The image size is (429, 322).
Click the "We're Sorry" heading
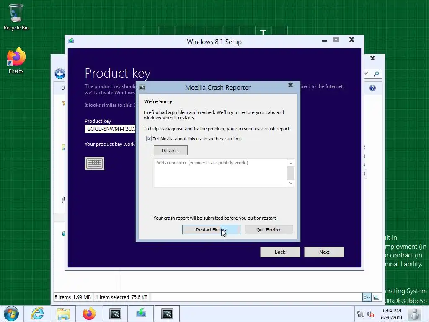click(x=158, y=101)
